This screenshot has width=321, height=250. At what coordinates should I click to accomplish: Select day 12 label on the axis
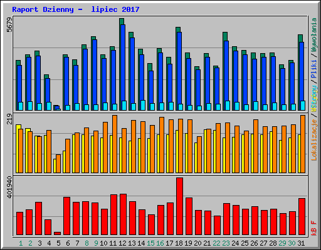click(x=122, y=243)
